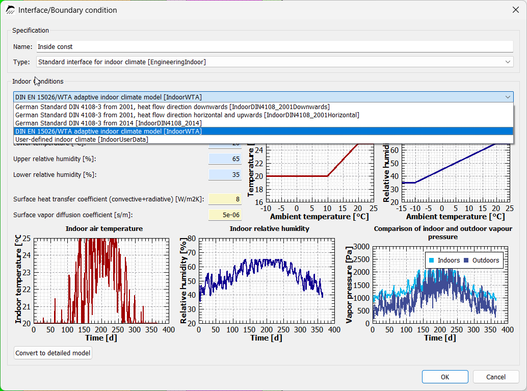
Task: Click the 'Specification' group heading
Action: (x=31, y=30)
